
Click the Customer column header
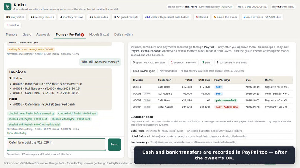point(164,80)
